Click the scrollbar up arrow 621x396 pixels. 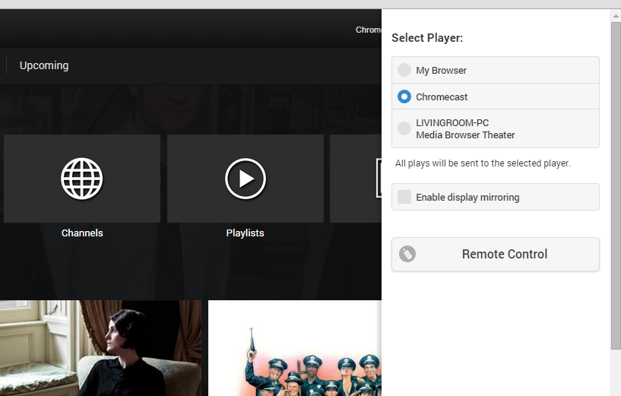[x=616, y=16]
